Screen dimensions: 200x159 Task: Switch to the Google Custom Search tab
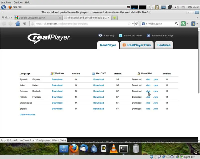click(x=38, y=17)
